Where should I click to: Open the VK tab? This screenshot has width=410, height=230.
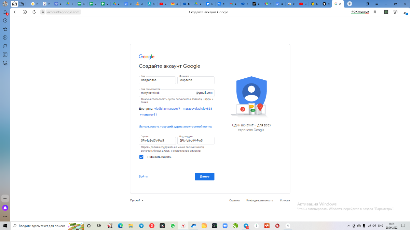click(x=221, y=4)
